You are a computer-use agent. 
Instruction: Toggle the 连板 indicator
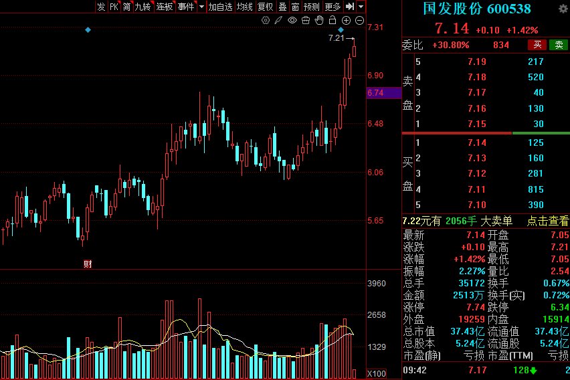coord(165,7)
